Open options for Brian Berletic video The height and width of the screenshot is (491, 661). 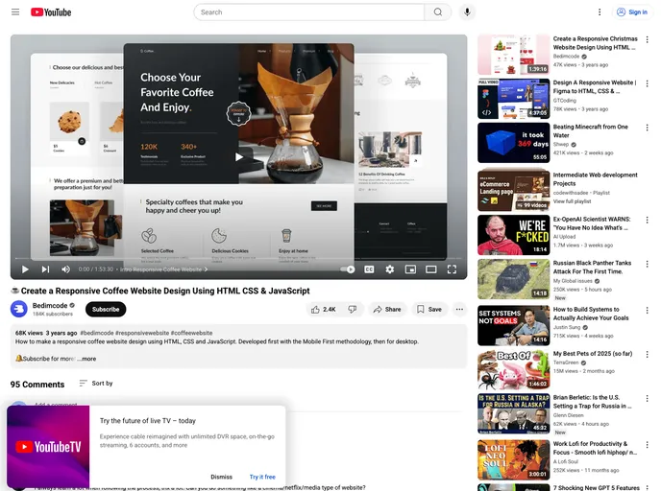click(648, 398)
